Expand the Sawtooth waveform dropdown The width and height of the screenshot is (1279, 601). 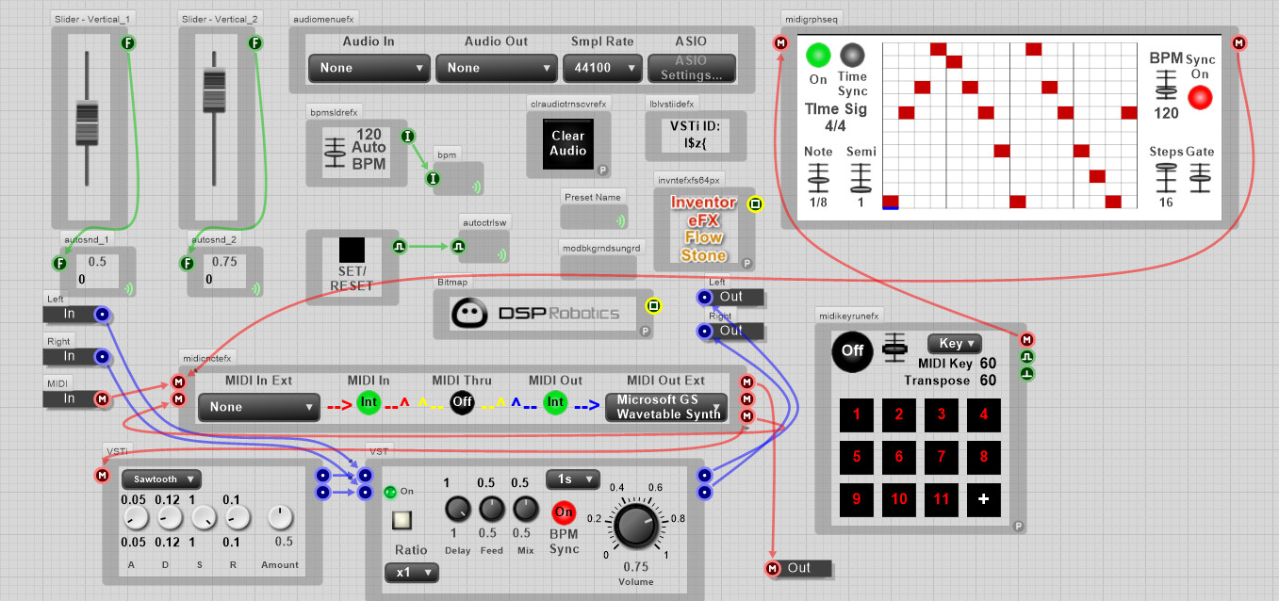tap(161, 479)
